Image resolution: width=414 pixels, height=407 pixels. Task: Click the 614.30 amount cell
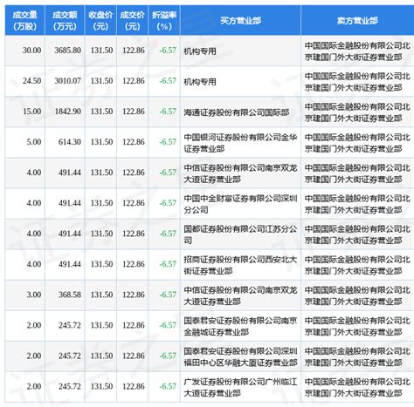[x=70, y=142]
